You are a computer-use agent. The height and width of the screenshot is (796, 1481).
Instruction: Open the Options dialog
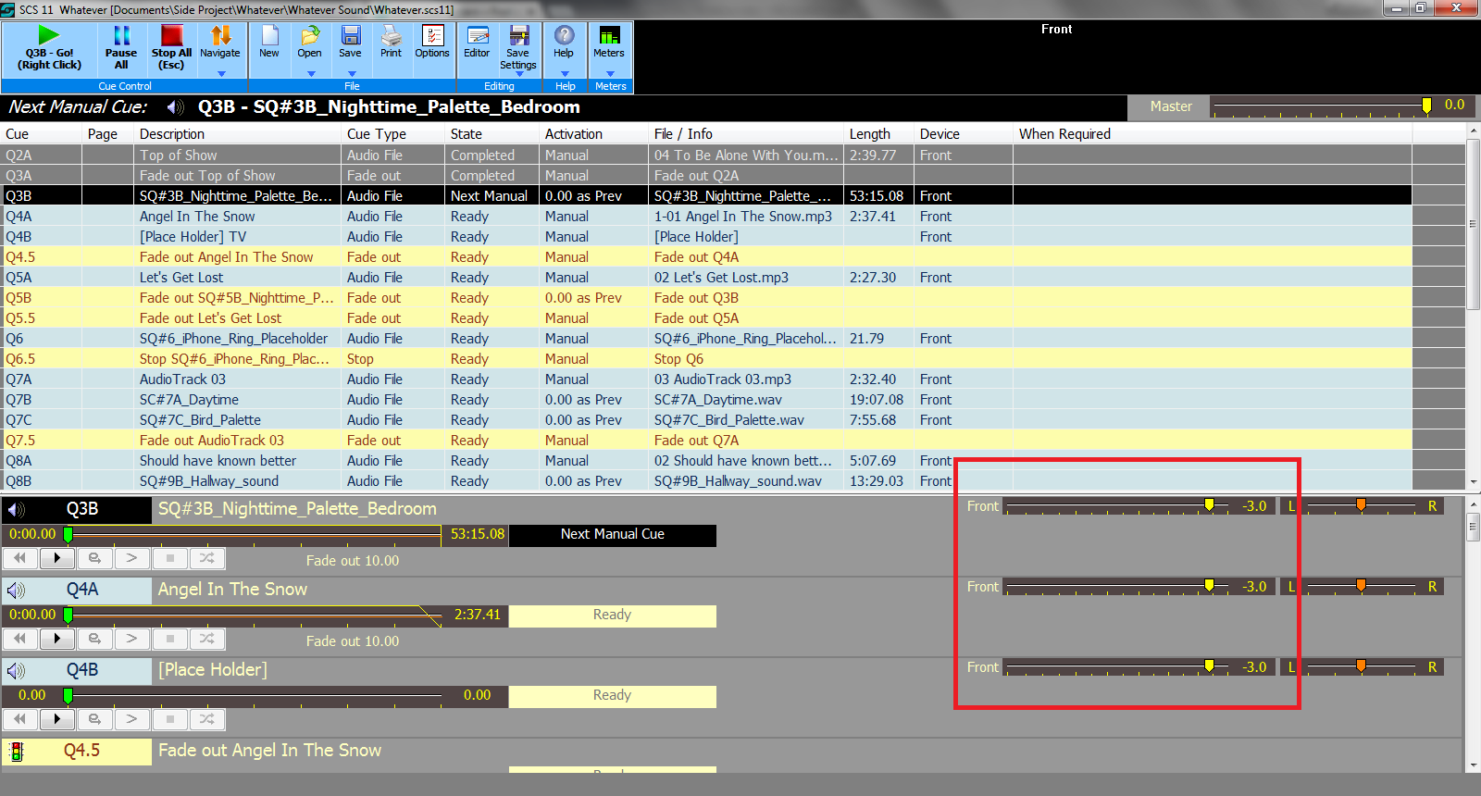432,43
